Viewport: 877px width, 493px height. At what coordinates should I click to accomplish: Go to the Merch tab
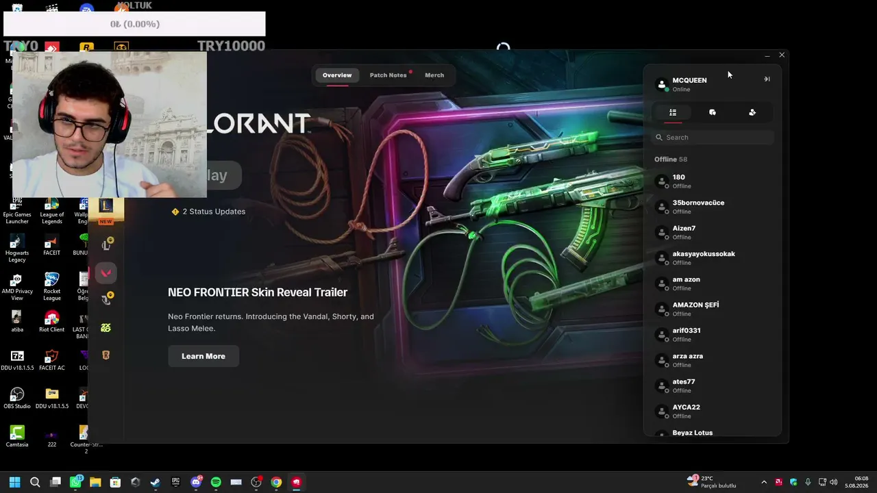[434, 75]
